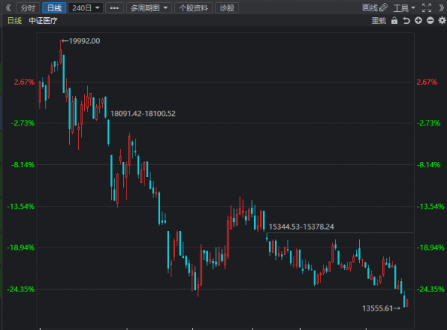447x330 pixels.
Task: Open the 240日 period dropdown
Action: (x=86, y=7)
